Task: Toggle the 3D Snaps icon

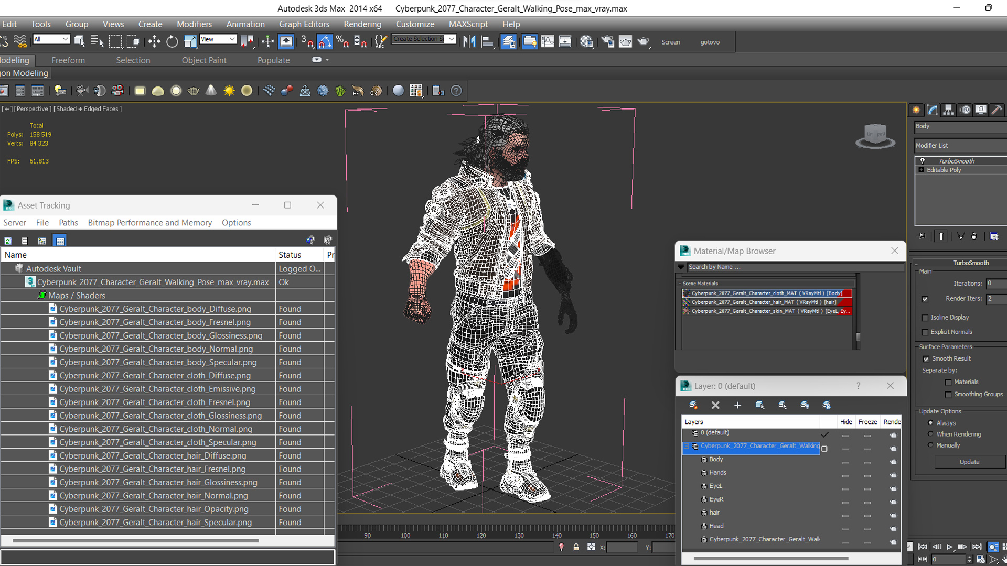Action: 307,42
